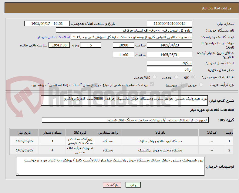Screen dimensions: 239x193
Task: Click the تاریخ نیاز column header
Action: click(x=24, y=133)
